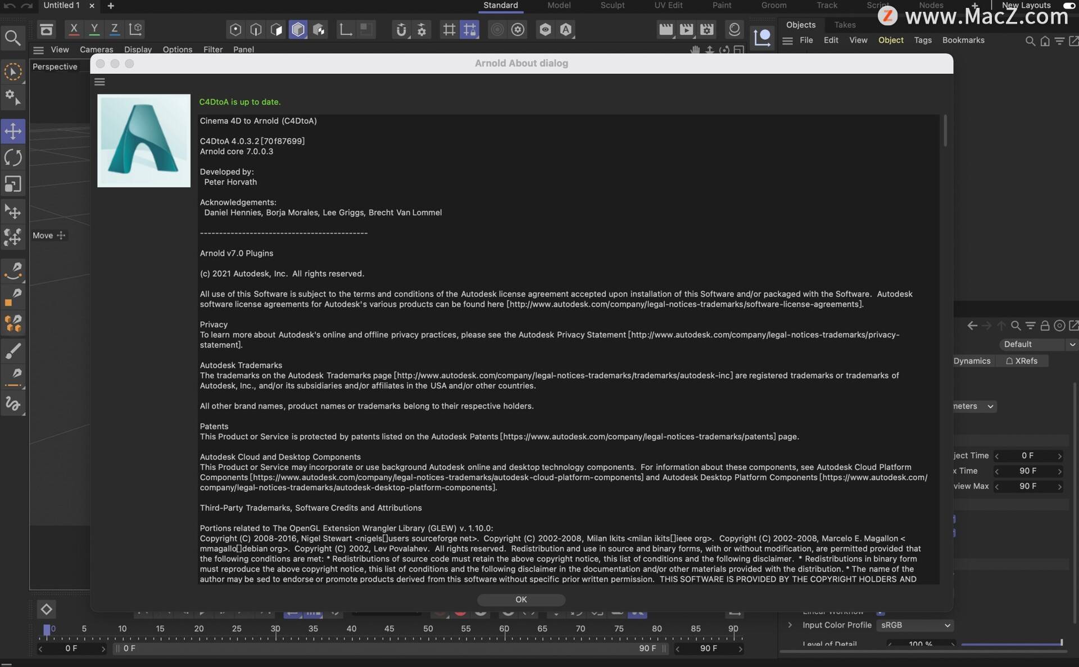Select the XRefs tab button
Image resolution: width=1079 pixels, height=667 pixels.
(1022, 361)
